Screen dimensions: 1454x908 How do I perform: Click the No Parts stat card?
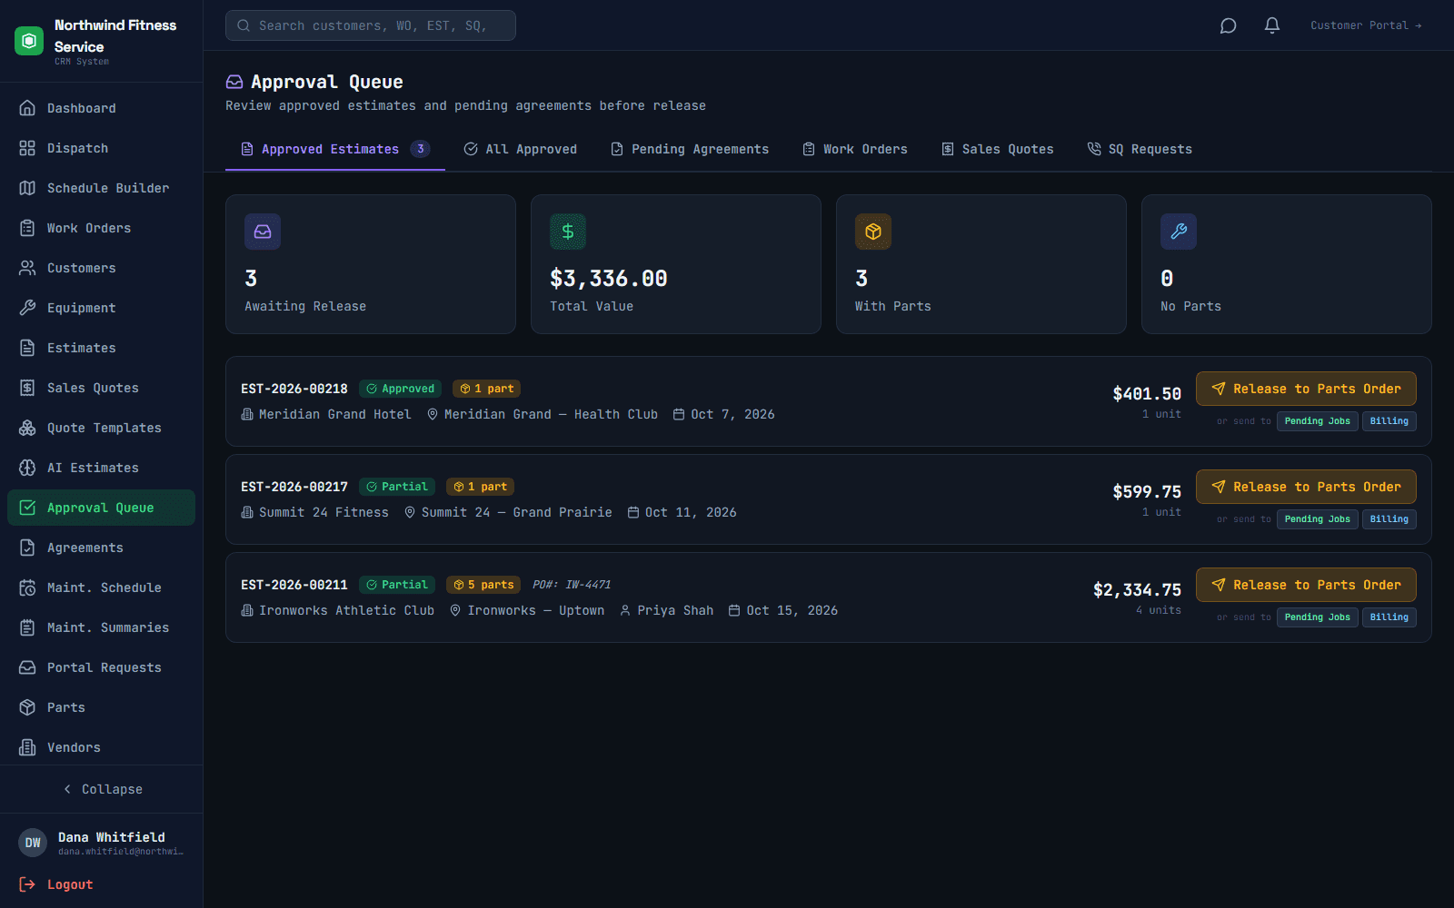[1287, 264]
